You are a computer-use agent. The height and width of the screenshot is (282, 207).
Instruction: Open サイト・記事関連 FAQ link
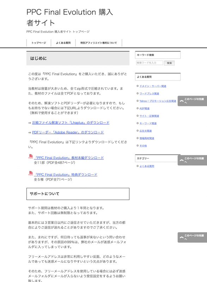tap(149, 116)
